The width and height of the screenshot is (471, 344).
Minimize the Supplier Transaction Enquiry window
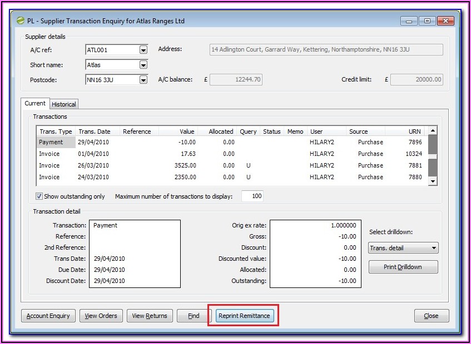coord(409,21)
